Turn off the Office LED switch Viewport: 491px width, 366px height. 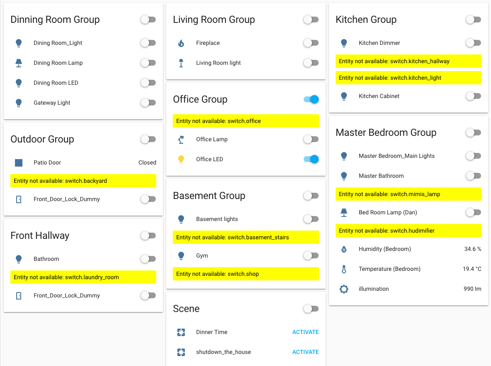point(311,159)
